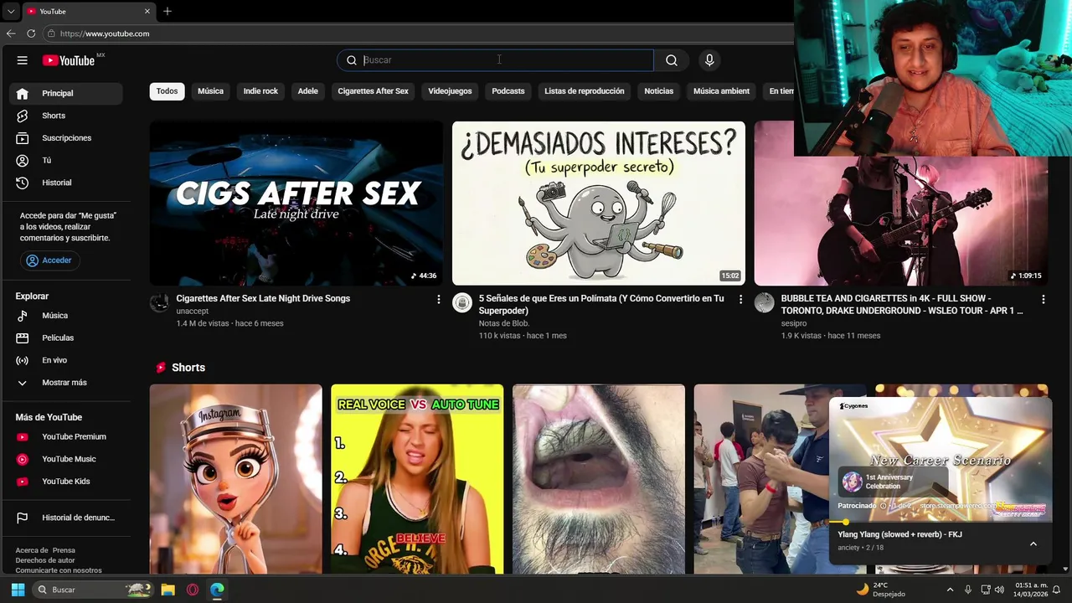Image resolution: width=1072 pixels, height=603 pixels.
Task: Open channel name unaccept
Action: coord(193,311)
